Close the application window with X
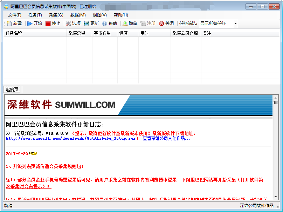Screen dimensions: 283x212 tap(274, 7)
